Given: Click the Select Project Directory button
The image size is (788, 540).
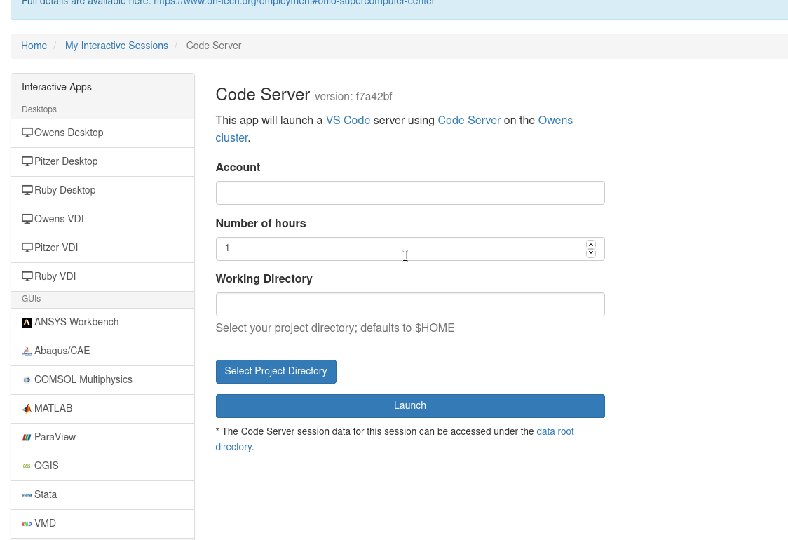Looking at the screenshot, I should coord(276,372).
